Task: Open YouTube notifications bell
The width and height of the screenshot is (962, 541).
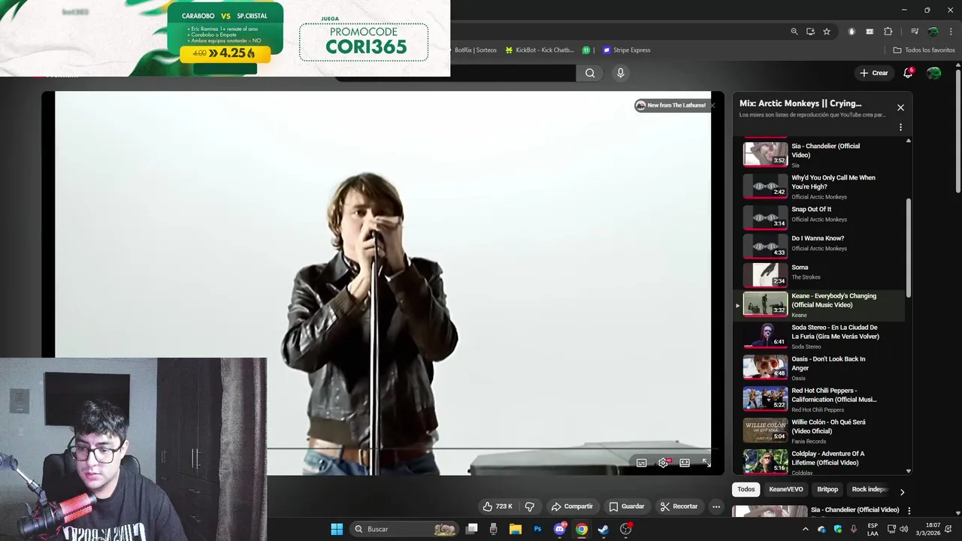Action: pyautogui.click(x=908, y=73)
